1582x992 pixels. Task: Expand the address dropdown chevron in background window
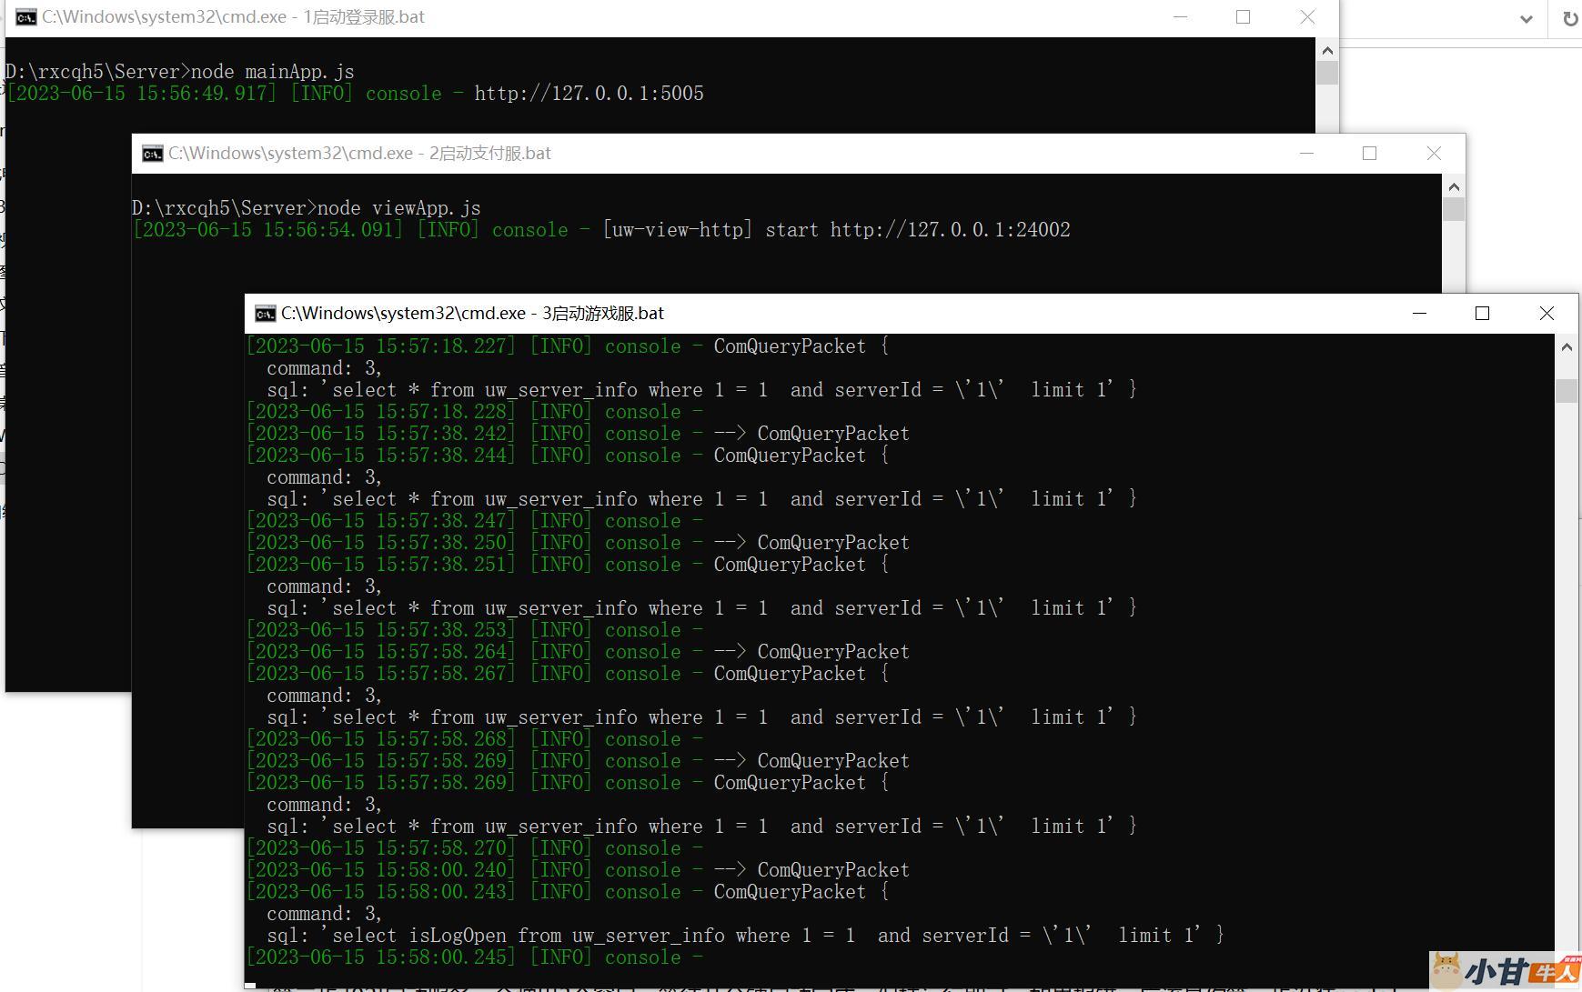(1527, 19)
